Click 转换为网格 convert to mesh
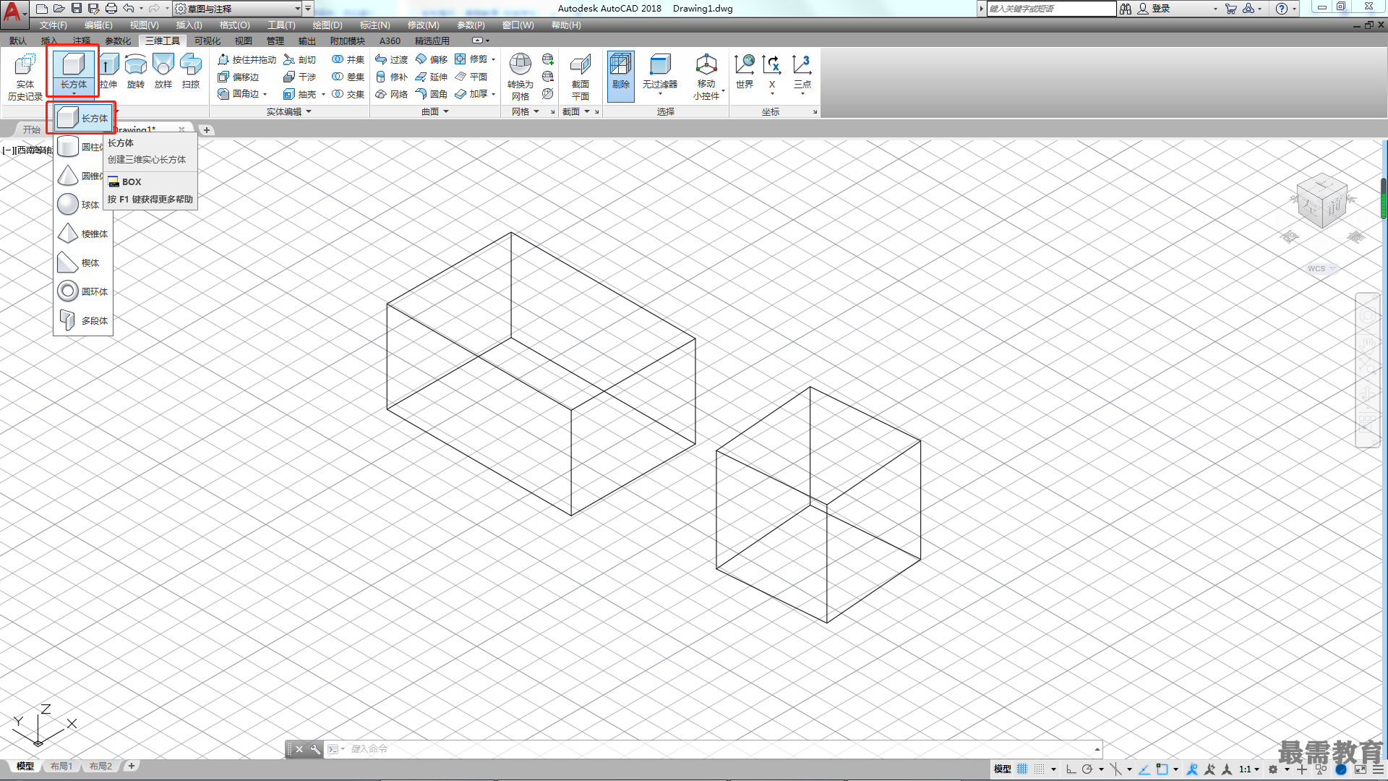Screen dimensions: 1388x781 [x=520, y=77]
